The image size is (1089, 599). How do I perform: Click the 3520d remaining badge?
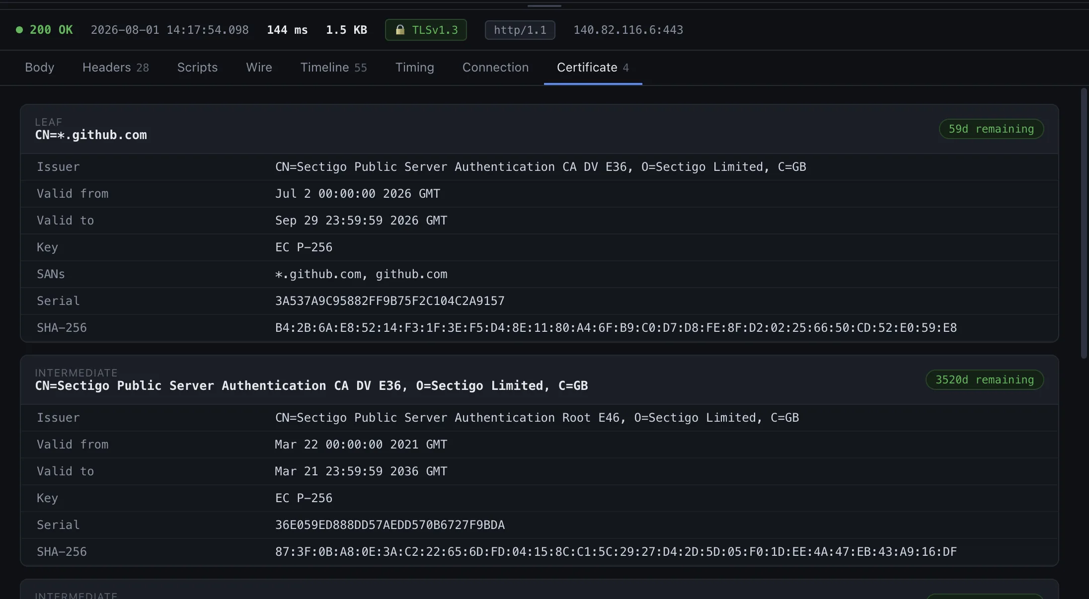tap(985, 380)
